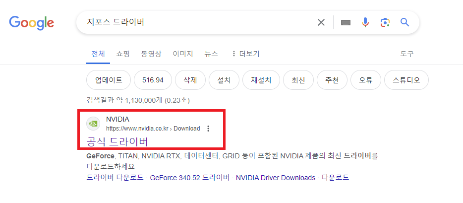Select the 삭제 suggestion chip
Screen dimensions: 463x203
190,80
